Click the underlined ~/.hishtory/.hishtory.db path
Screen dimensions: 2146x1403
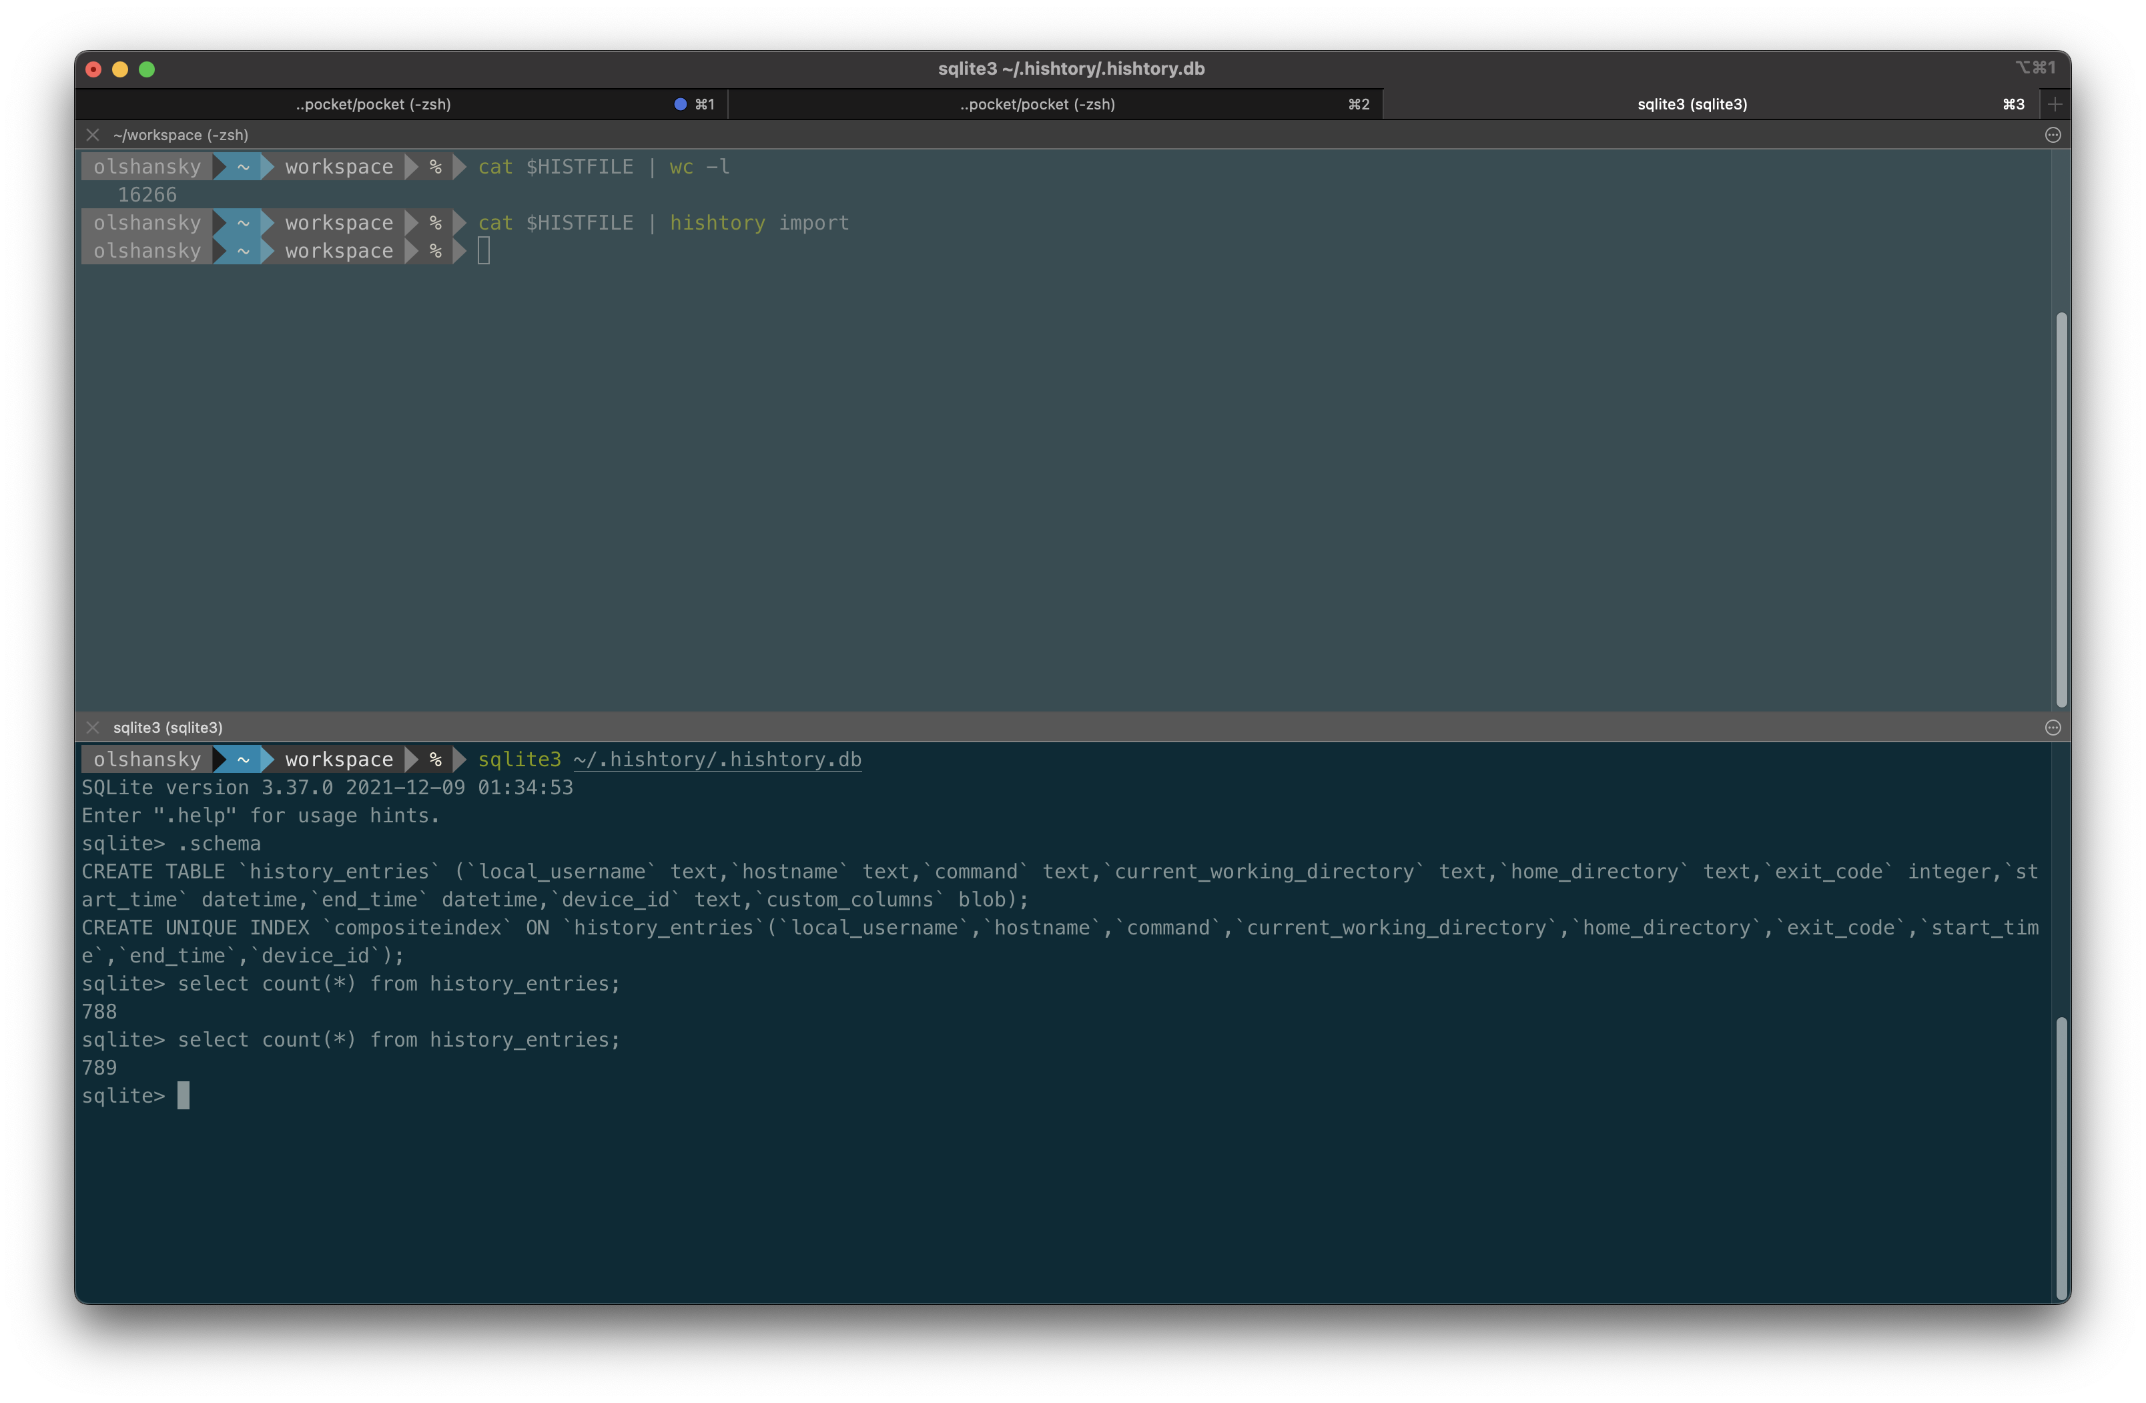point(717,760)
